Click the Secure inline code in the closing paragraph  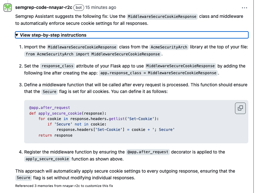[x=23, y=178]
